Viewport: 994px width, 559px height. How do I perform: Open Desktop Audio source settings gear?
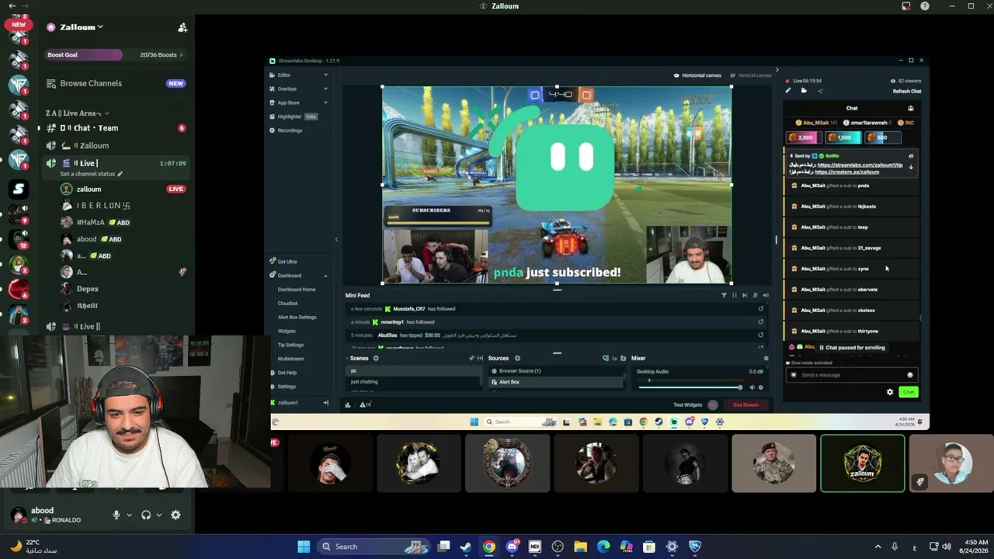click(761, 387)
